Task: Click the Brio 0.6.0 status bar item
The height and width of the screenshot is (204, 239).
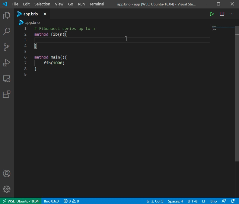Action: pos(51,201)
